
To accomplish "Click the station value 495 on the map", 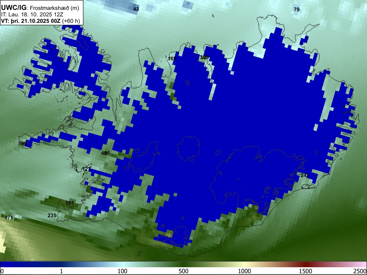I will [x=105, y=153].
